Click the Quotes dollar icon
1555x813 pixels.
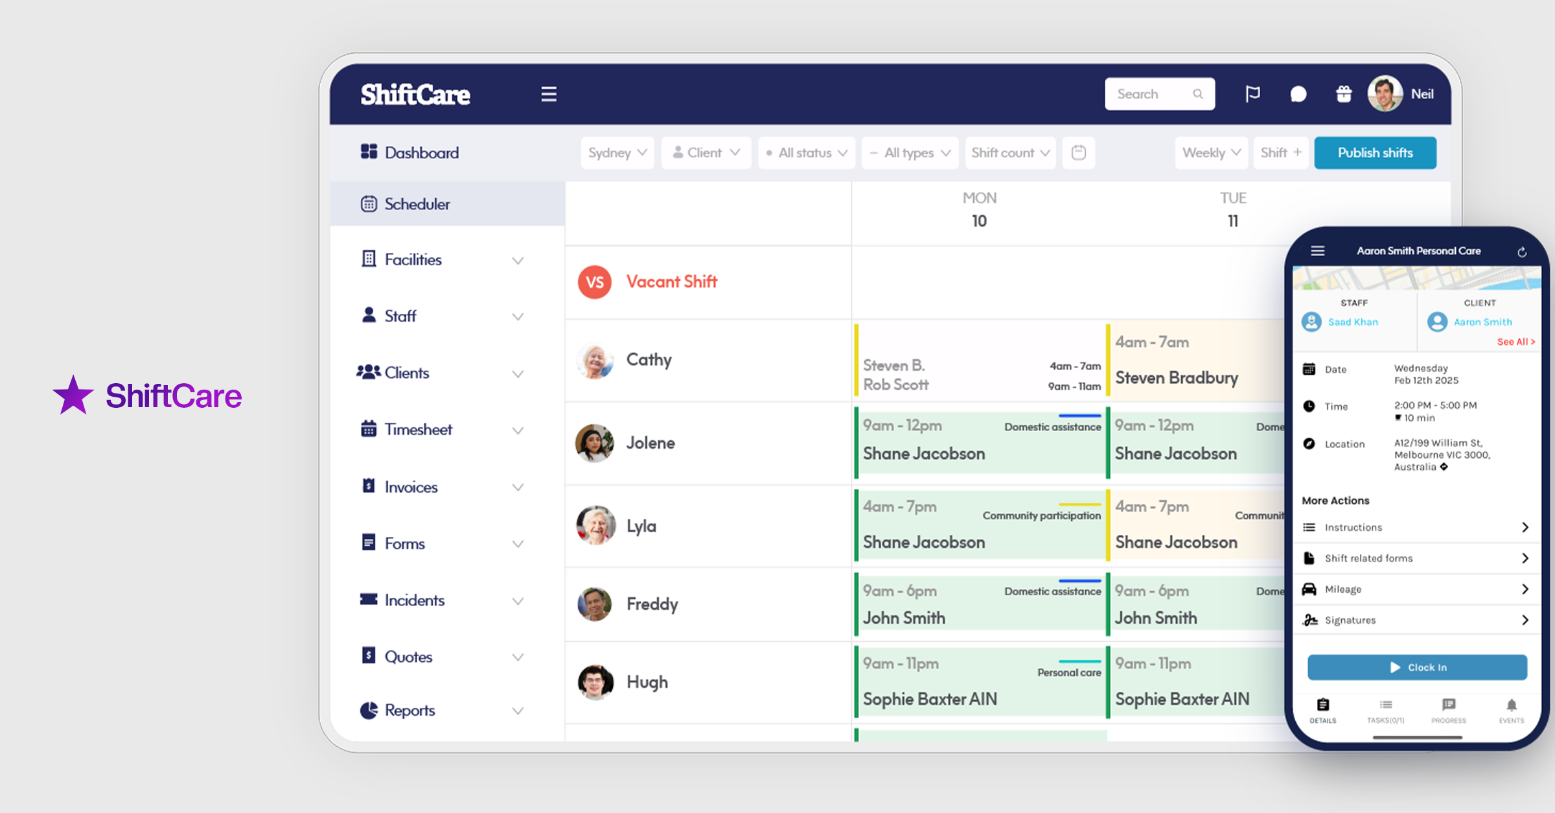click(x=369, y=655)
